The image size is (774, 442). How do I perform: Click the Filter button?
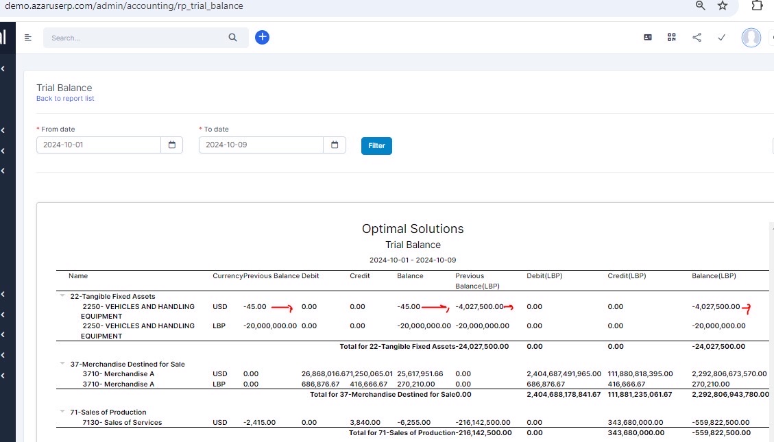click(x=376, y=146)
